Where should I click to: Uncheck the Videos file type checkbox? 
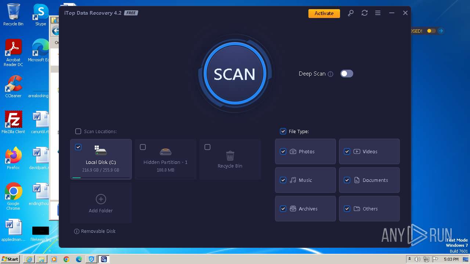pos(347,151)
